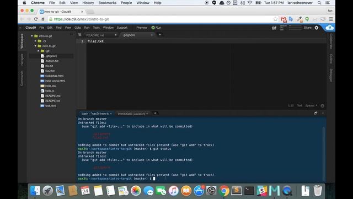Toggle the Commands side panel
The width and height of the screenshot is (353, 199).
22,78
